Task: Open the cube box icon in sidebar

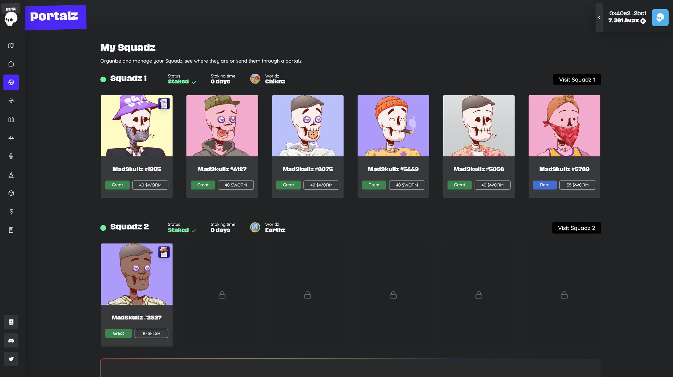Action: (x=11, y=193)
